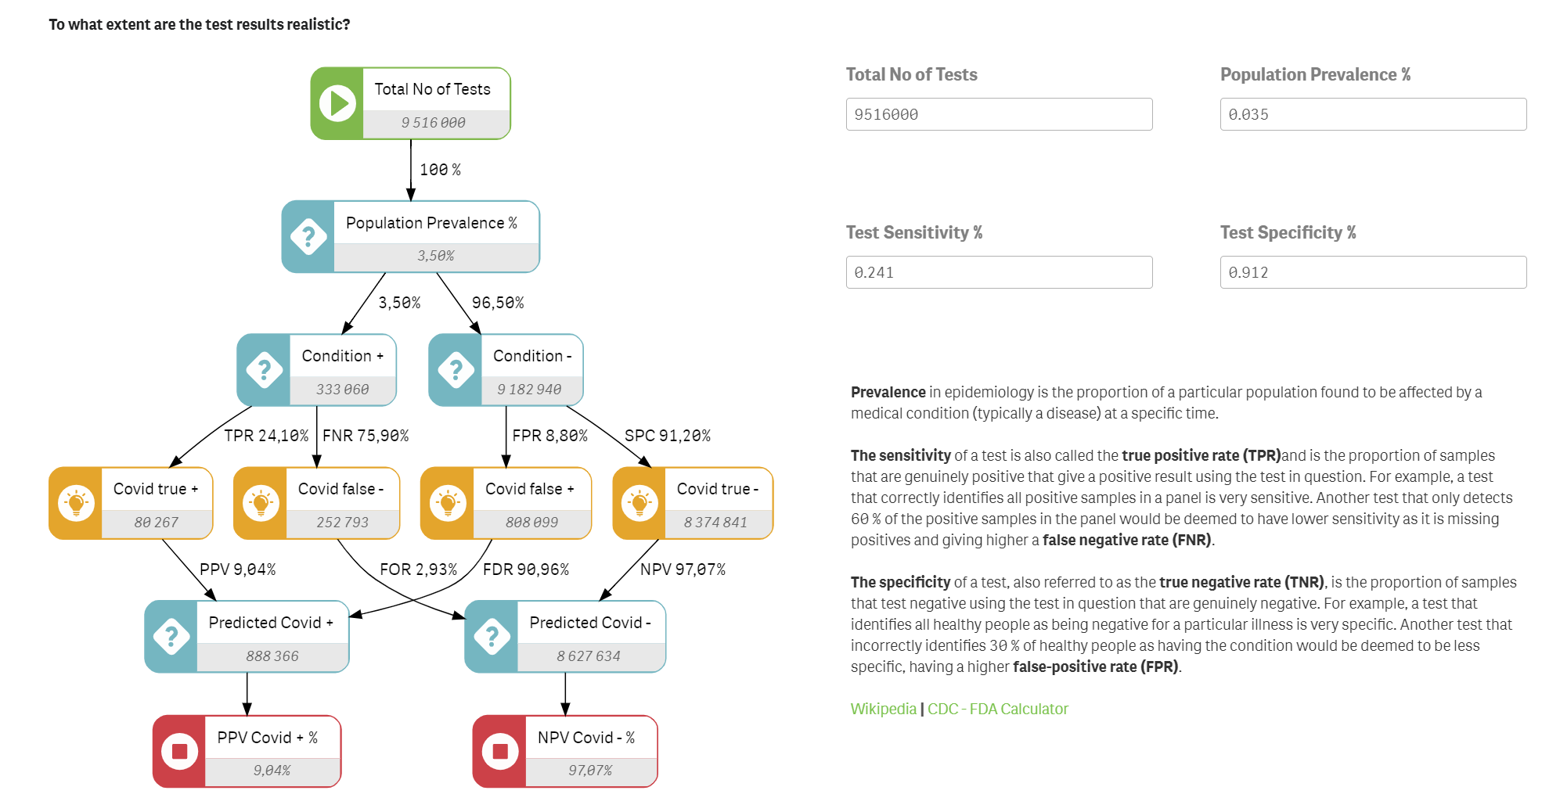Click the question mark icon on Predicted Covid + node
1560x812 pixels.
point(171,637)
